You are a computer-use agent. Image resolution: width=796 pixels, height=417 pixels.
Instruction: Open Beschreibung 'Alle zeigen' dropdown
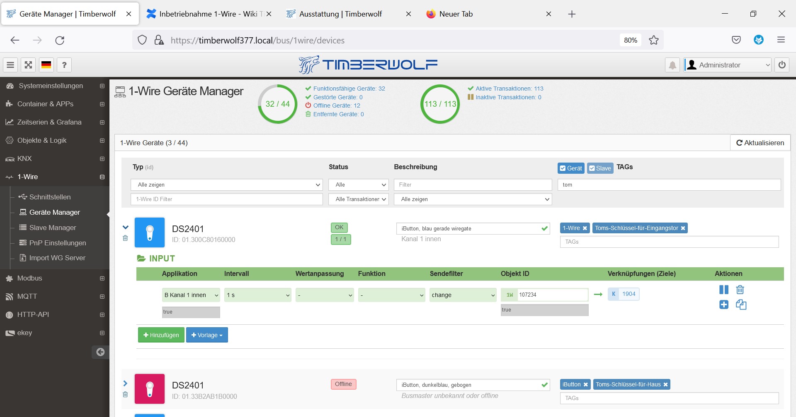point(473,199)
